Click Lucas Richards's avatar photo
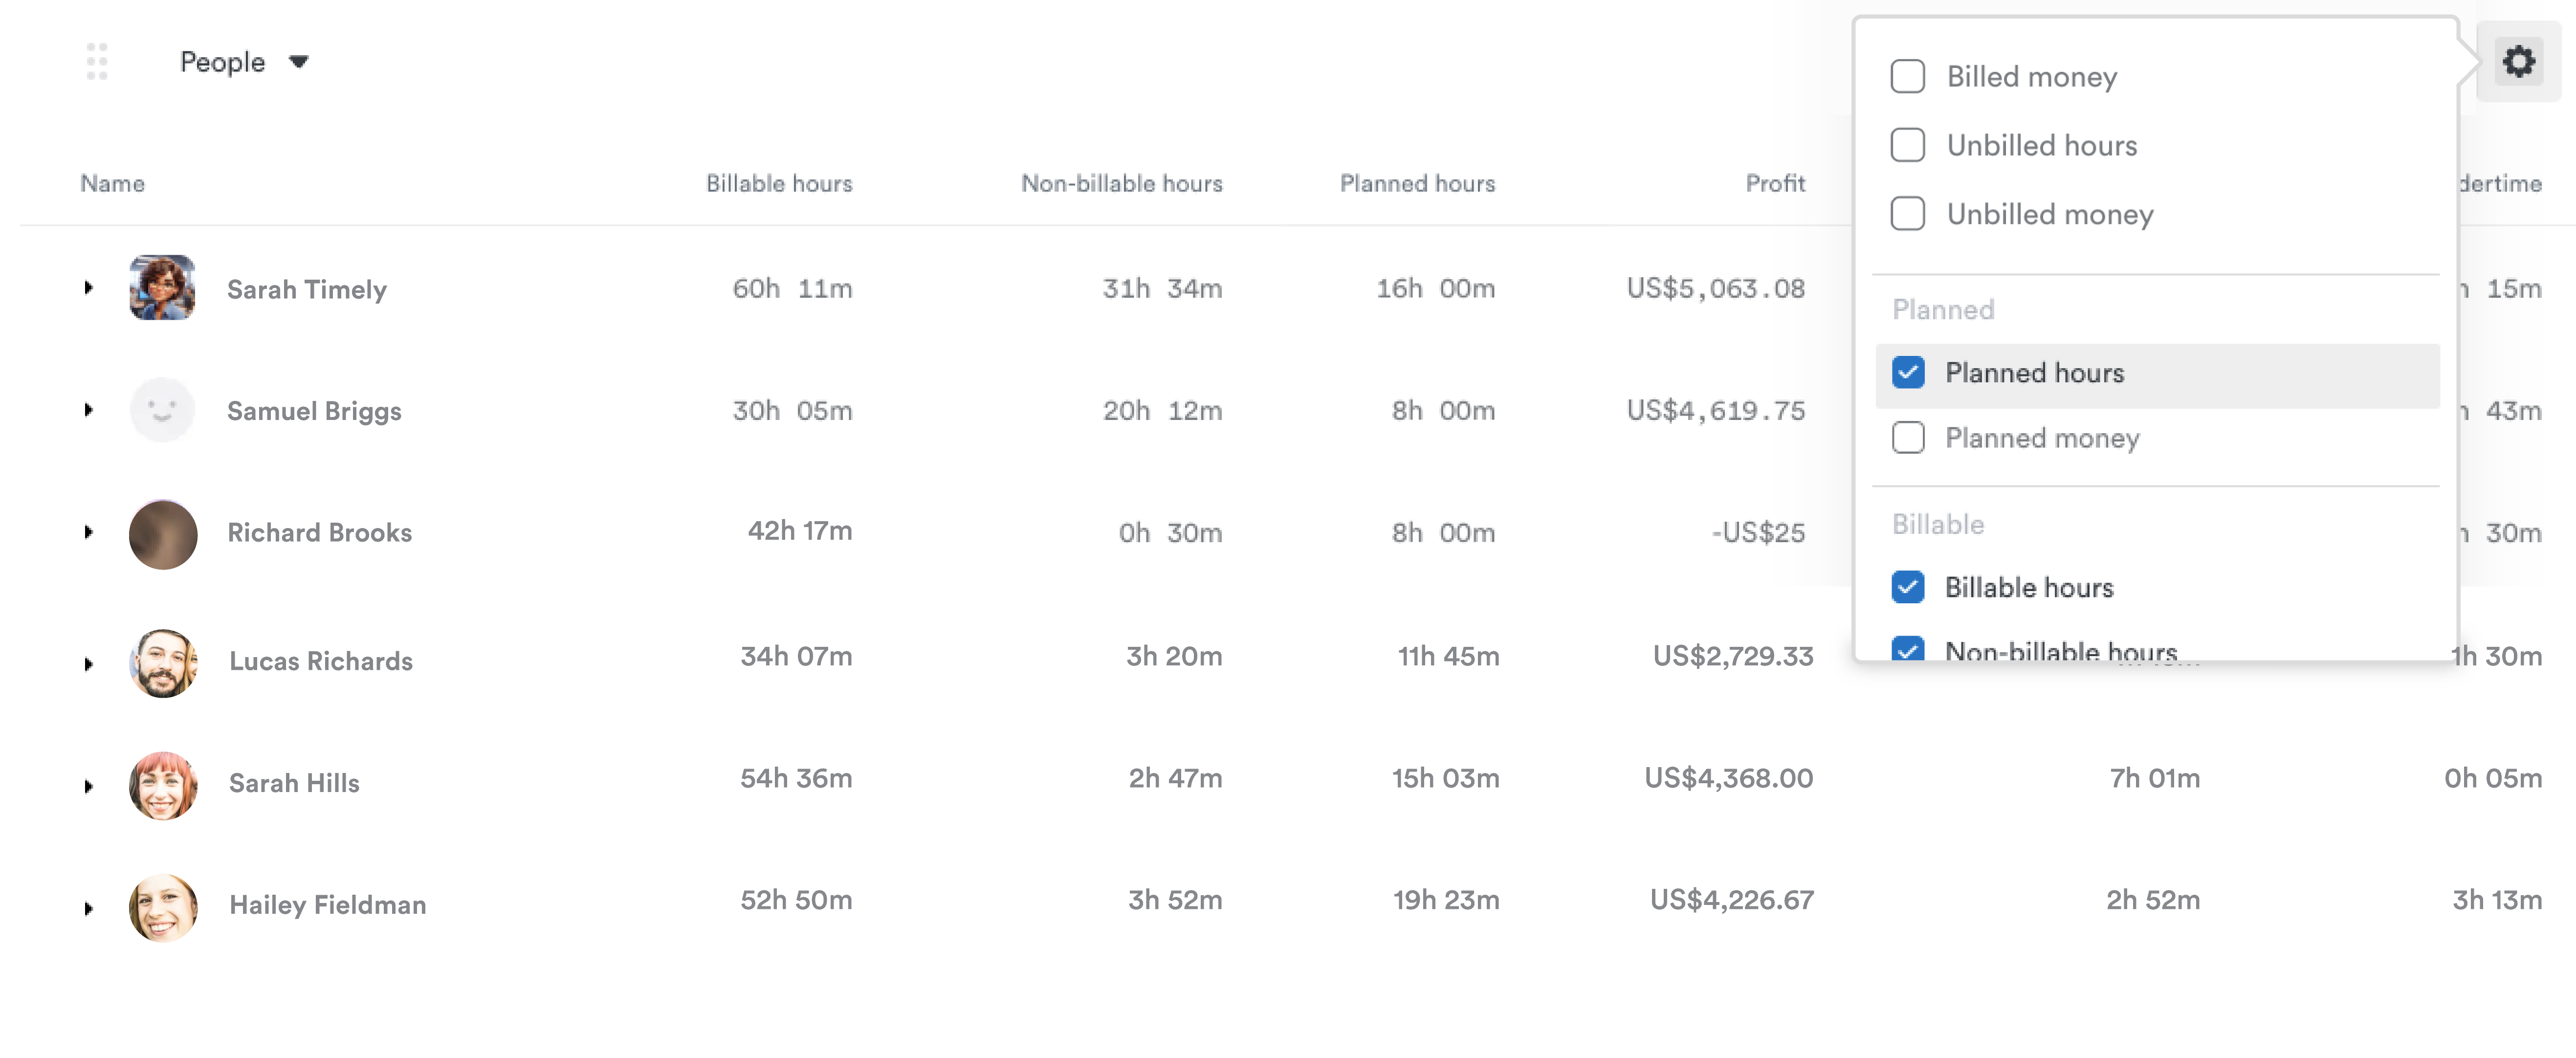Image resolution: width=2576 pixels, height=1058 pixels. pos(163,662)
